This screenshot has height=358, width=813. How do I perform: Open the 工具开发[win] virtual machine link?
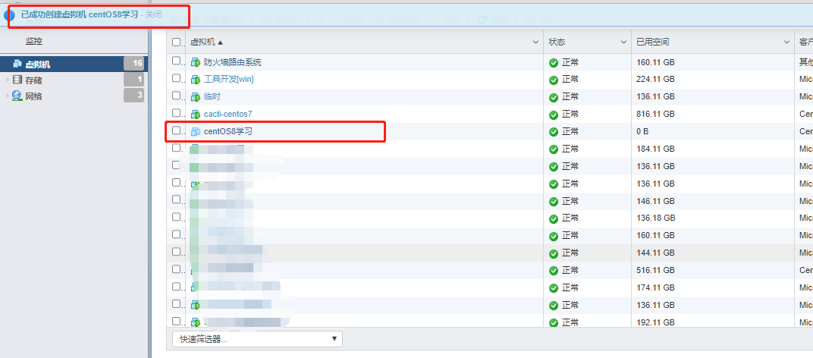tap(229, 80)
